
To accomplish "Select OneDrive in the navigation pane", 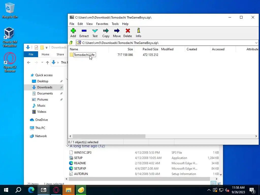I will [x=39, y=120].
